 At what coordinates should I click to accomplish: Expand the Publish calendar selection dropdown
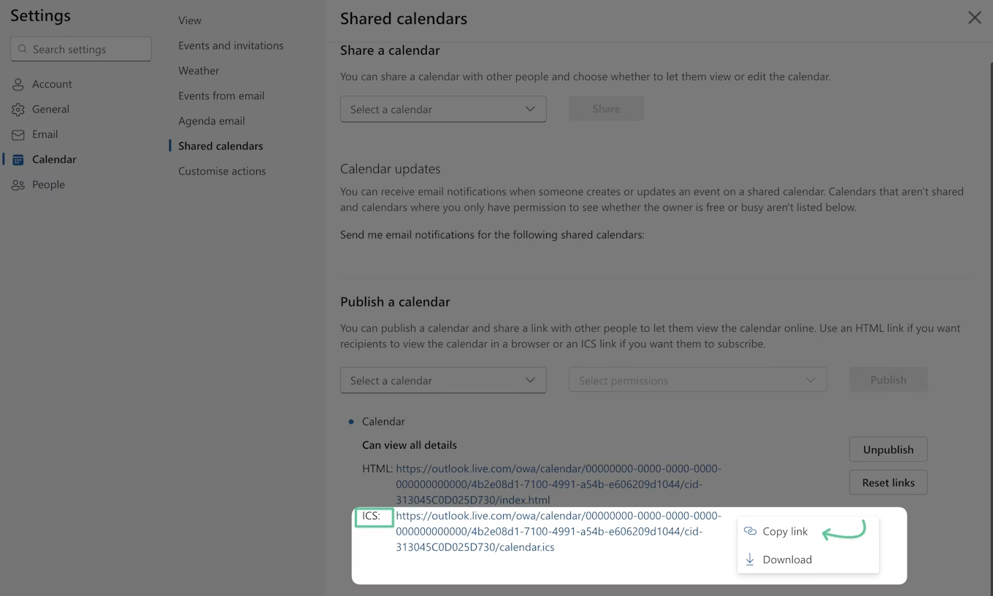tap(443, 381)
